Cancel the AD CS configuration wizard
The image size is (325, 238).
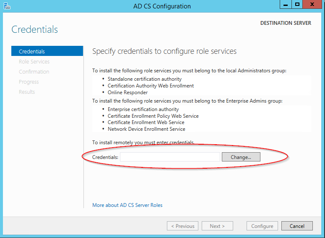point(297,226)
